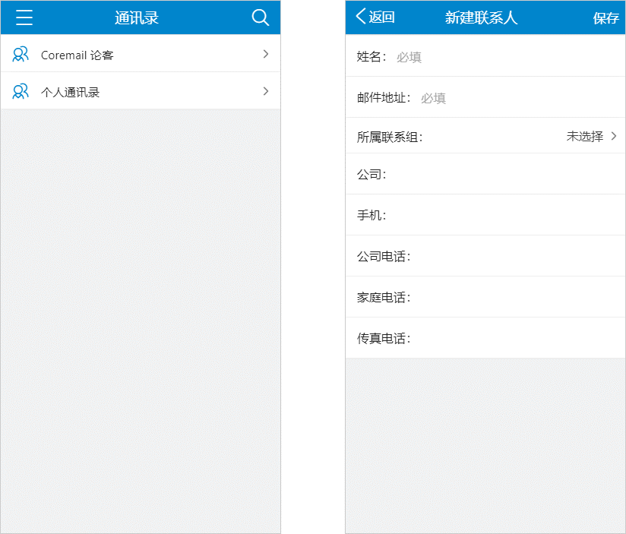Viewport: 626px width, 534px height.
Task: Open the hamburger menu in 通讯录 header
Action: pyautogui.click(x=24, y=17)
